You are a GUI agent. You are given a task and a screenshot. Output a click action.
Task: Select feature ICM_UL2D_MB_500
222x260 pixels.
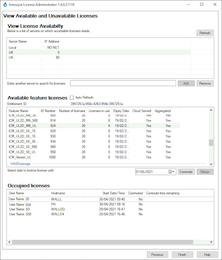[94, 121]
